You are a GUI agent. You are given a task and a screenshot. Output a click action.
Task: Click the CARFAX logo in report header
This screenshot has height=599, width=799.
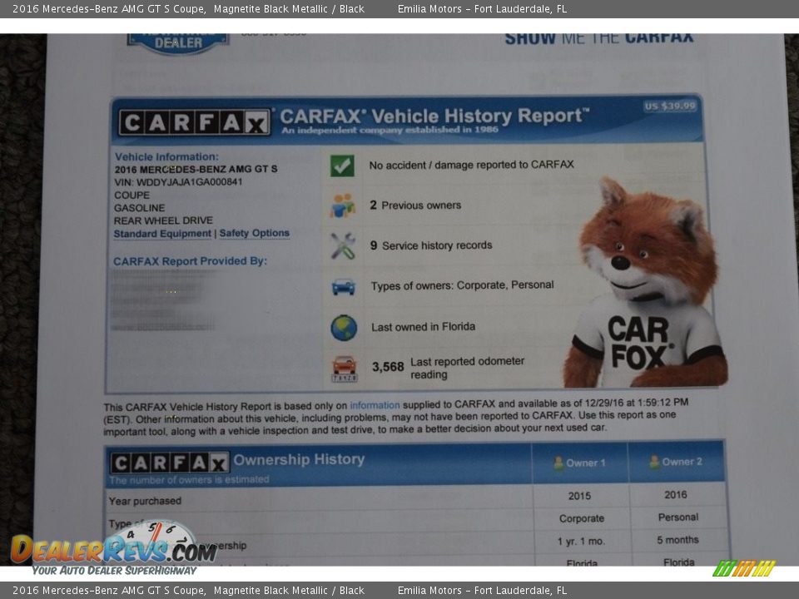click(195, 123)
